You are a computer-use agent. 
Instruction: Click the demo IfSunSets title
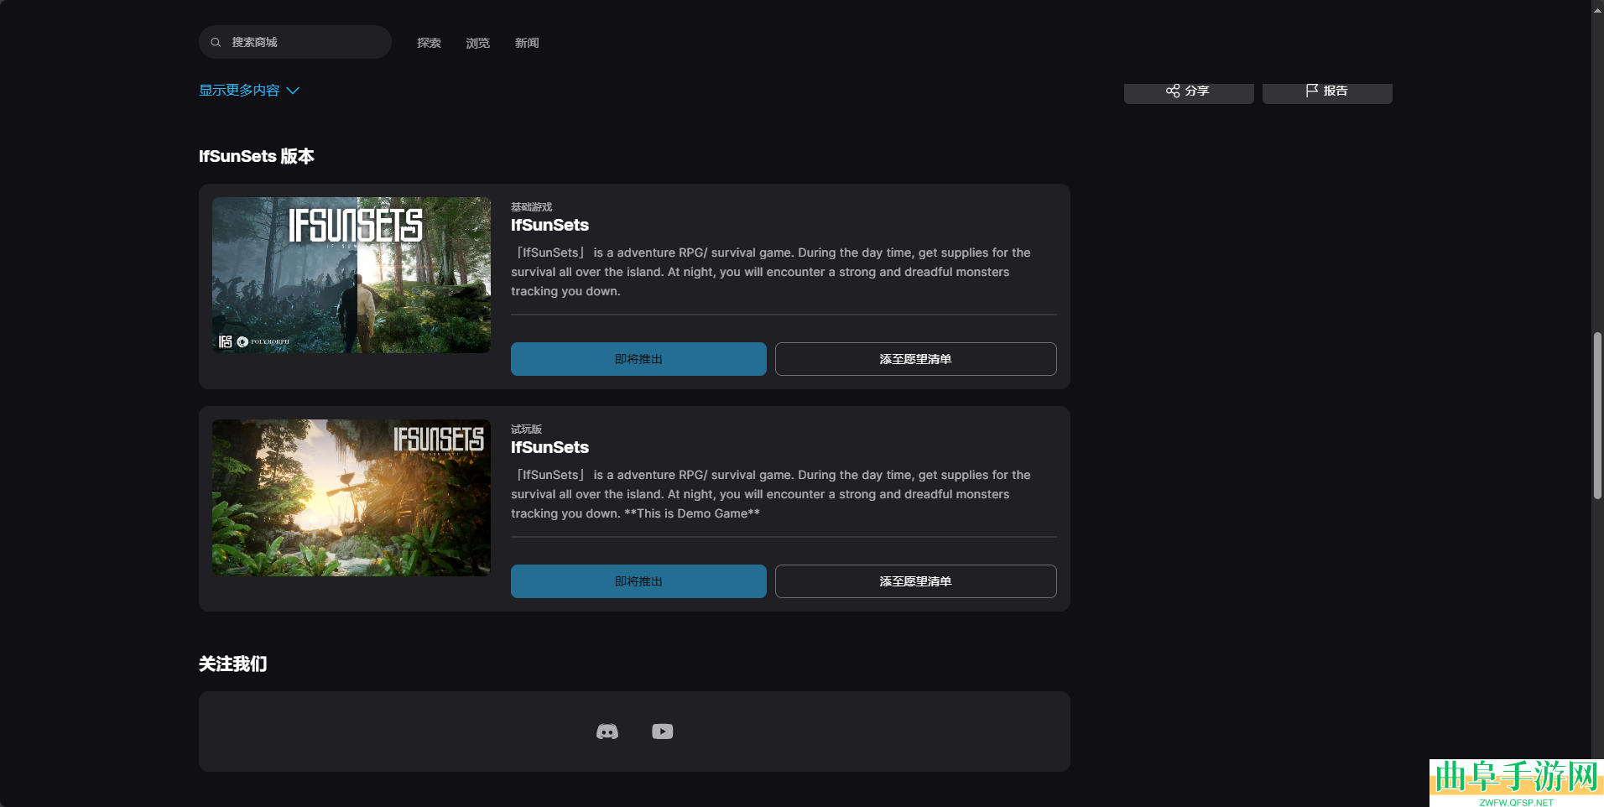coord(549,447)
